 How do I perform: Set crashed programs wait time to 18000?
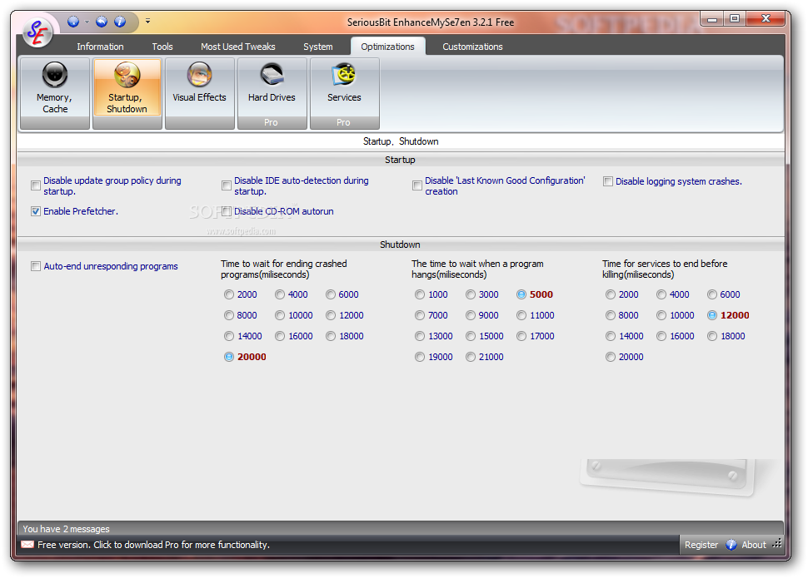[x=331, y=336]
